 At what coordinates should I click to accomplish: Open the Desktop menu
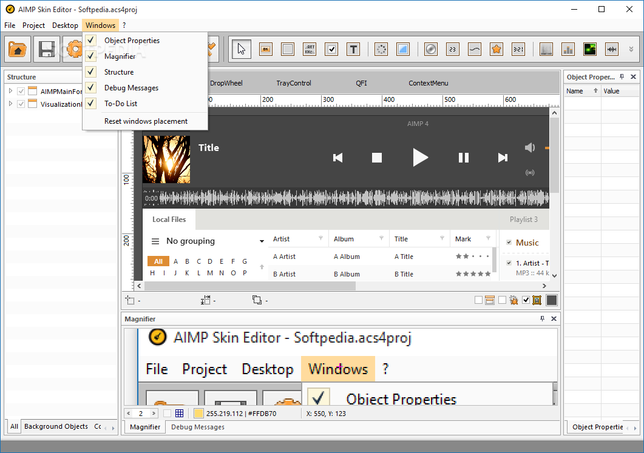coord(65,25)
